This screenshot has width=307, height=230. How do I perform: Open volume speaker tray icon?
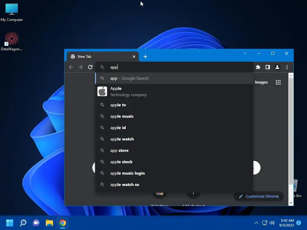(x=272, y=223)
